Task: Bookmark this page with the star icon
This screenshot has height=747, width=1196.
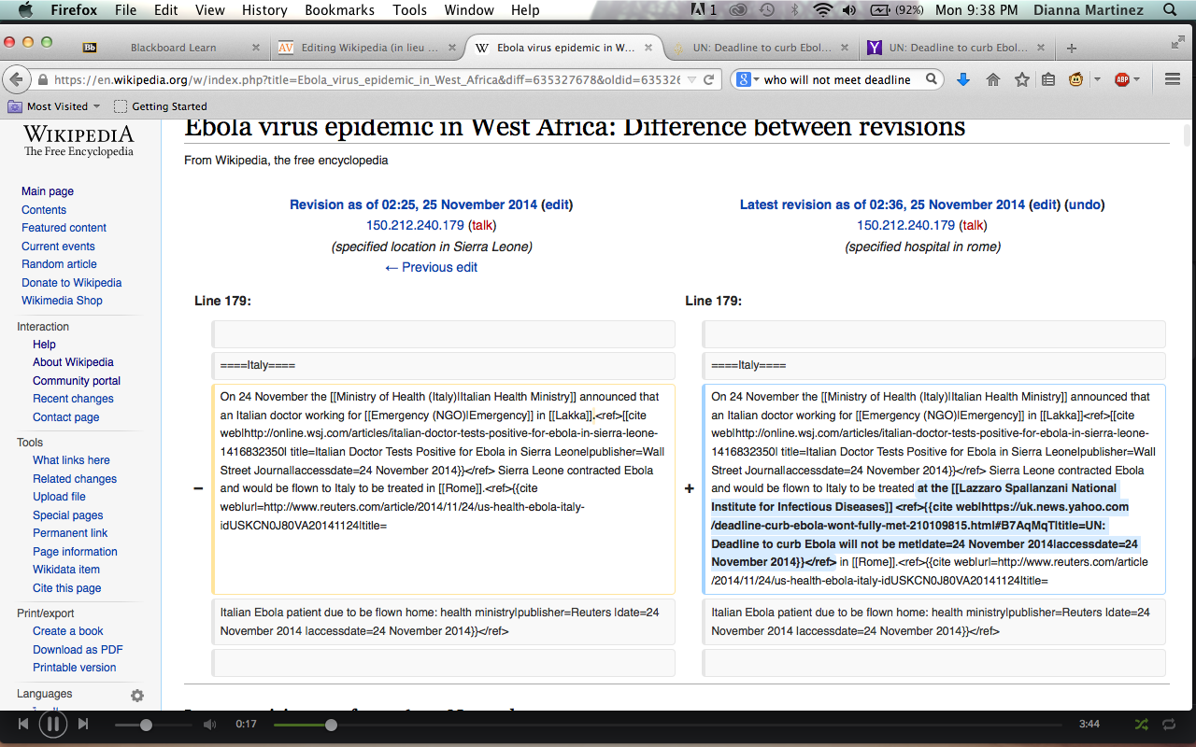Action: pos(1021,79)
